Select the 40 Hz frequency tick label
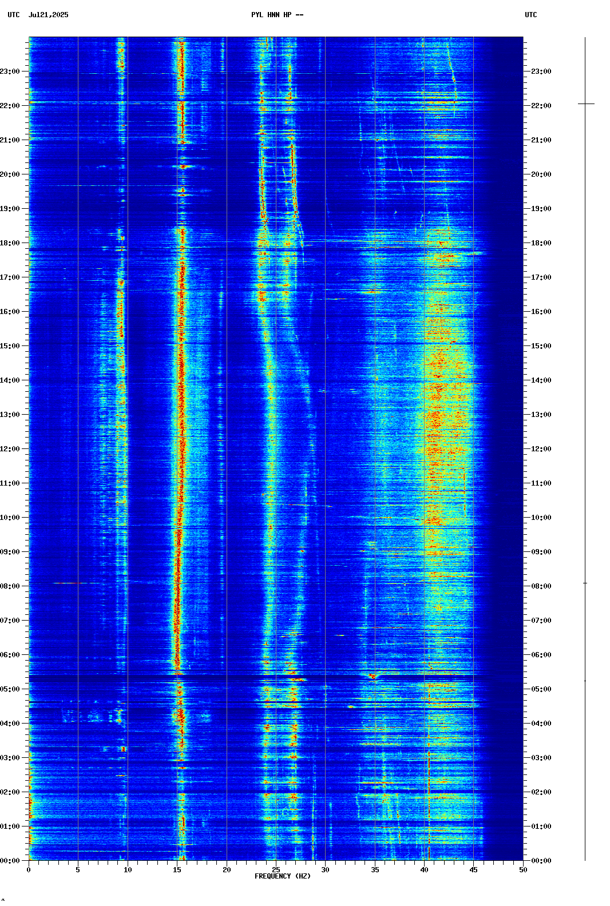Screen dimensions: 610x906 [424, 870]
